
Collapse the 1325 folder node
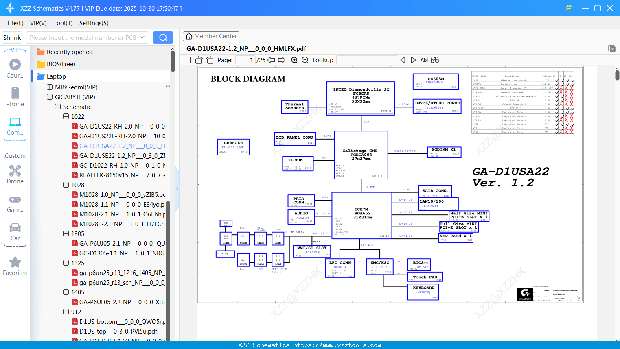coord(66,263)
